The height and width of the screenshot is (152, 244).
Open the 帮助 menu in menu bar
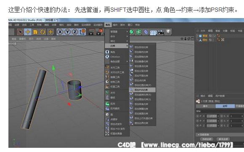click(138, 25)
